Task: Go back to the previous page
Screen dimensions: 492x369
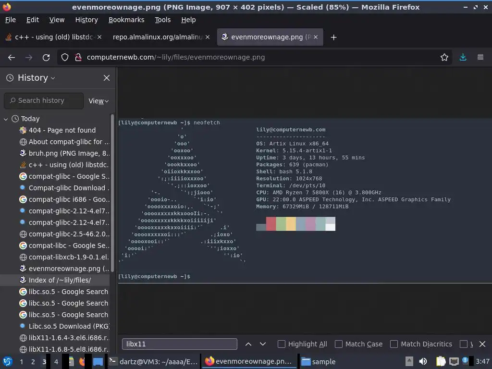Action: click(x=12, y=58)
